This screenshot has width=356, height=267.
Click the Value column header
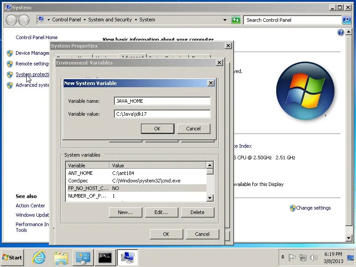(158, 165)
